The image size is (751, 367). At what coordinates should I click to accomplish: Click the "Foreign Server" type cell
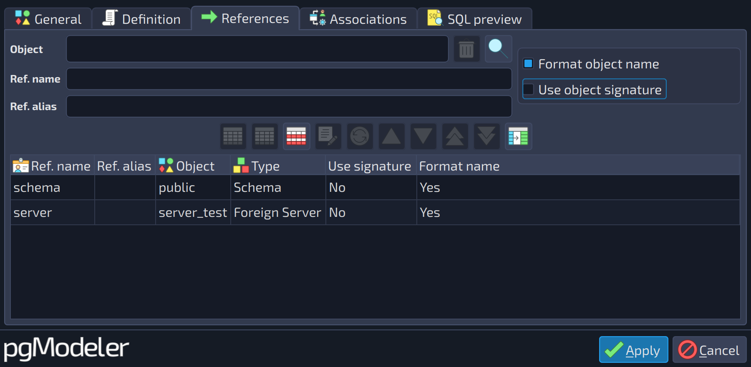tap(278, 213)
